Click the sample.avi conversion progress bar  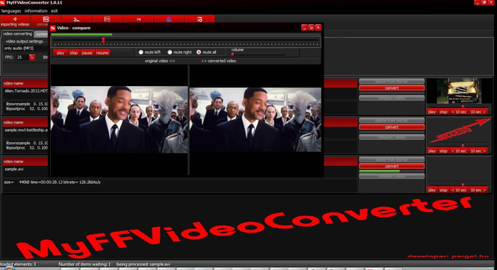pos(392,171)
